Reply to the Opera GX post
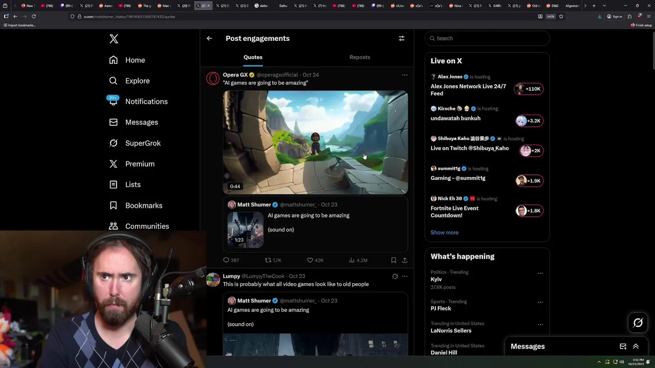Viewport: 655px width, 368px height. click(x=231, y=260)
